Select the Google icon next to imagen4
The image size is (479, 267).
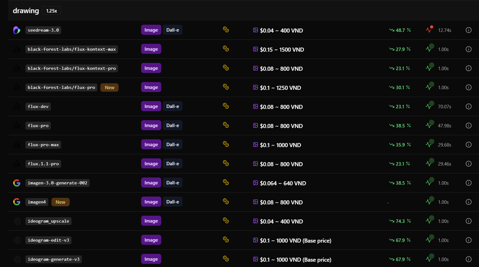click(x=16, y=202)
